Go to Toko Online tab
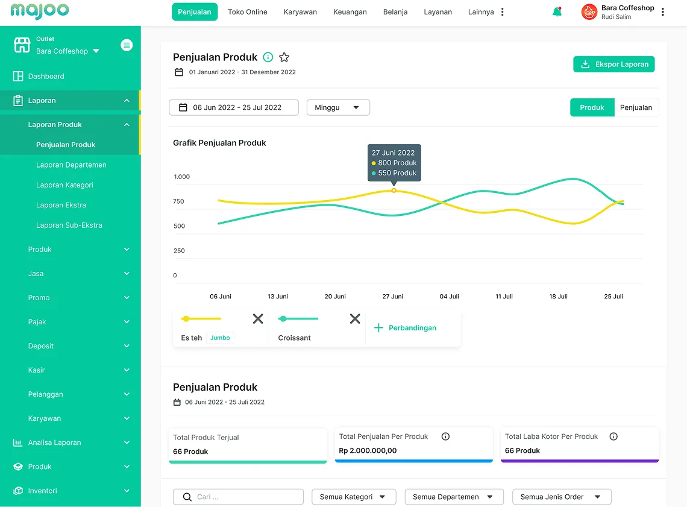 [x=247, y=12]
